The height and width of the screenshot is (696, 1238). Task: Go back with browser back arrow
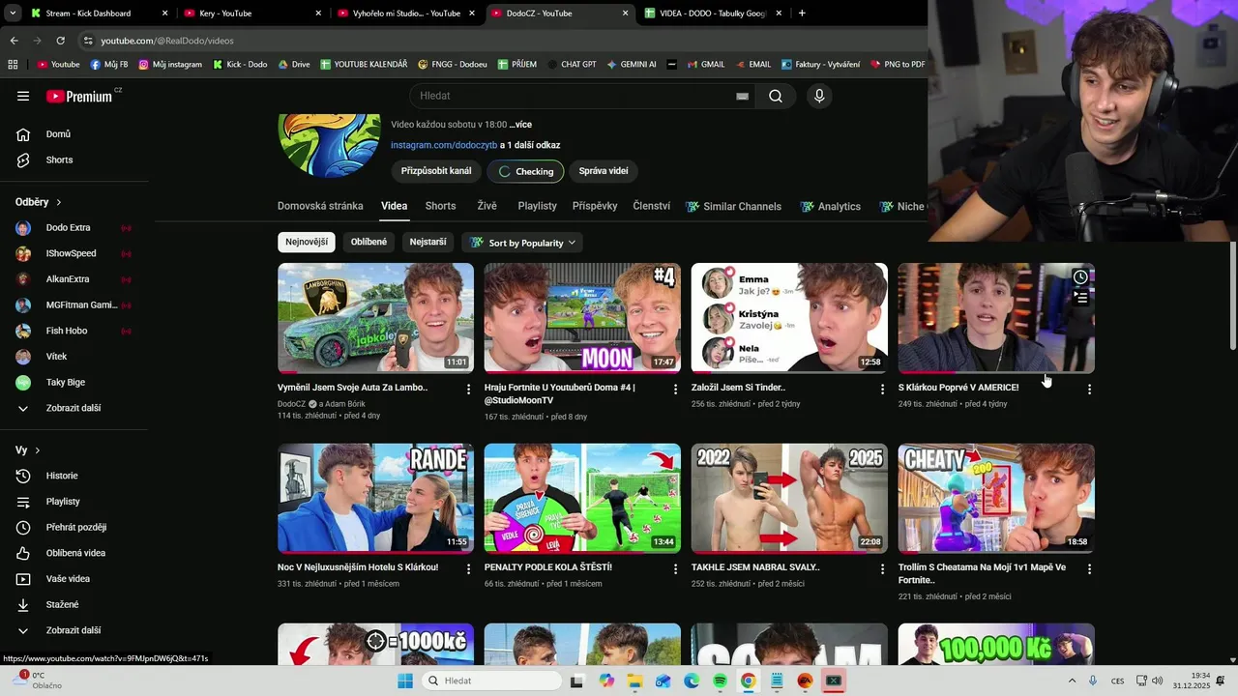14,41
